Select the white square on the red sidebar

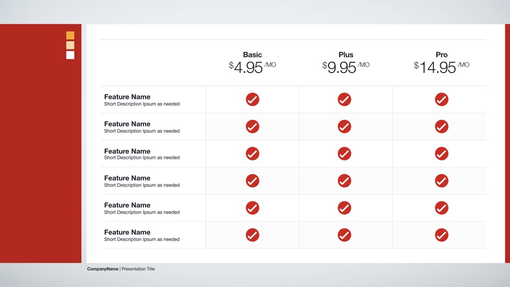pos(70,55)
